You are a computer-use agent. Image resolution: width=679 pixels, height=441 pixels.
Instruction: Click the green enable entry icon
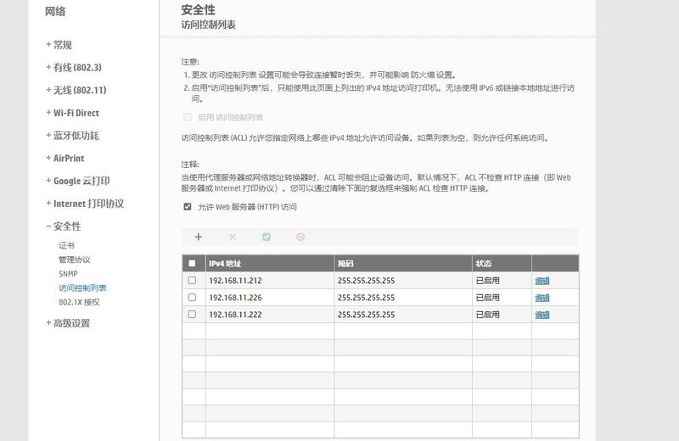tap(267, 237)
